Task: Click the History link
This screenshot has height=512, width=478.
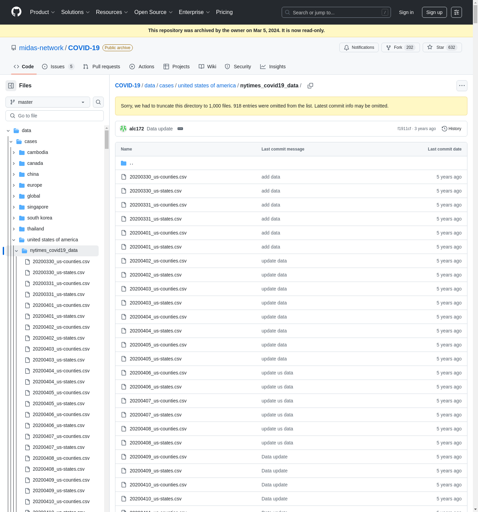Action: [451, 129]
